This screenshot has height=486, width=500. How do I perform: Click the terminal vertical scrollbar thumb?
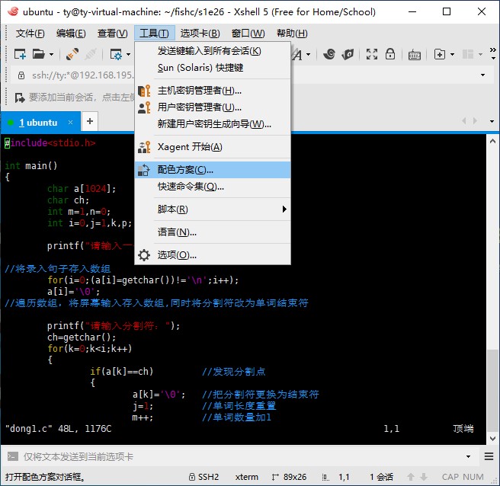tap(492, 391)
